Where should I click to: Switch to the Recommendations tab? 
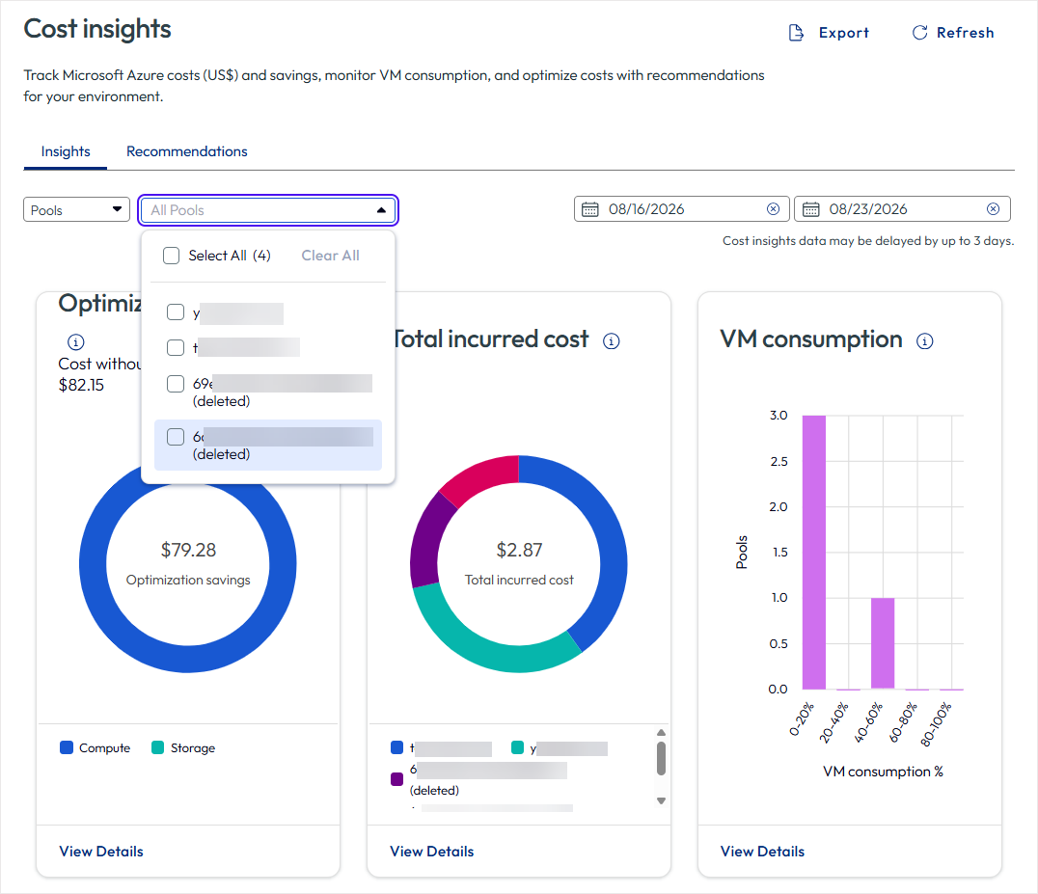click(x=187, y=151)
